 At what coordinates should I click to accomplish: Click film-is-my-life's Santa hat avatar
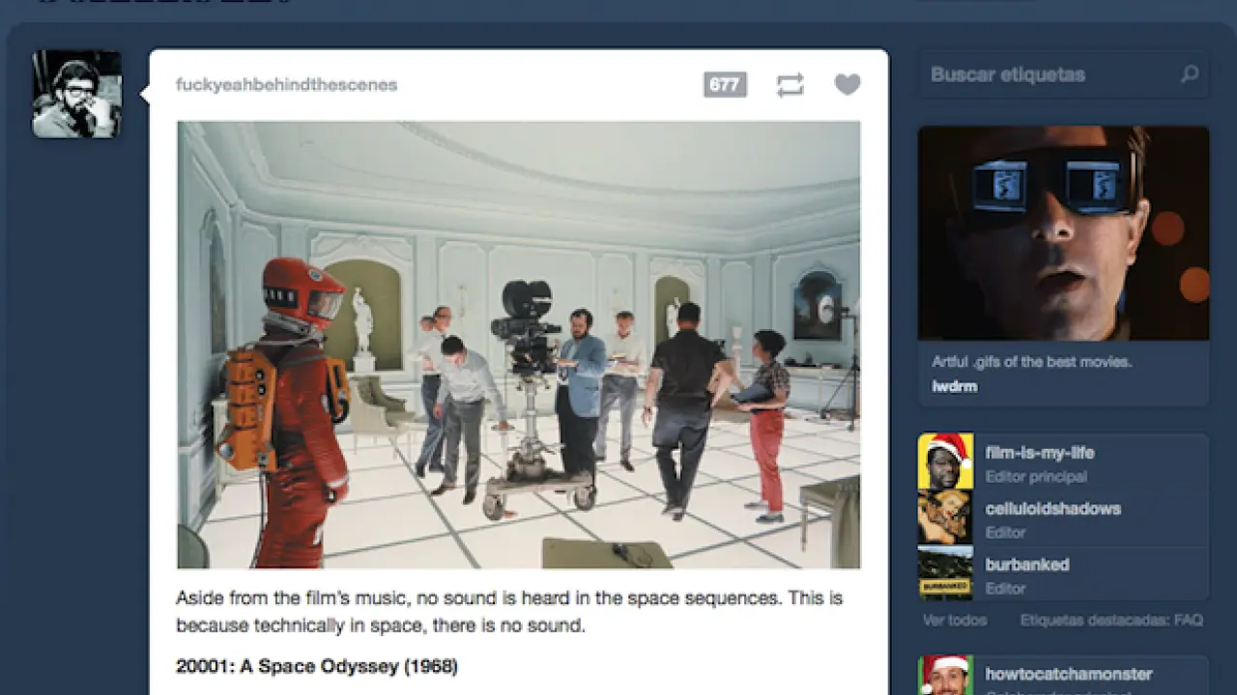[x=945, y=461]
